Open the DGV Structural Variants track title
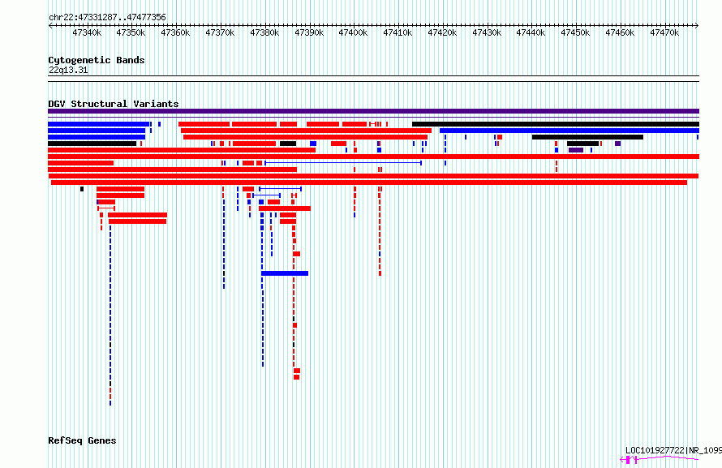 click(114, 104)
